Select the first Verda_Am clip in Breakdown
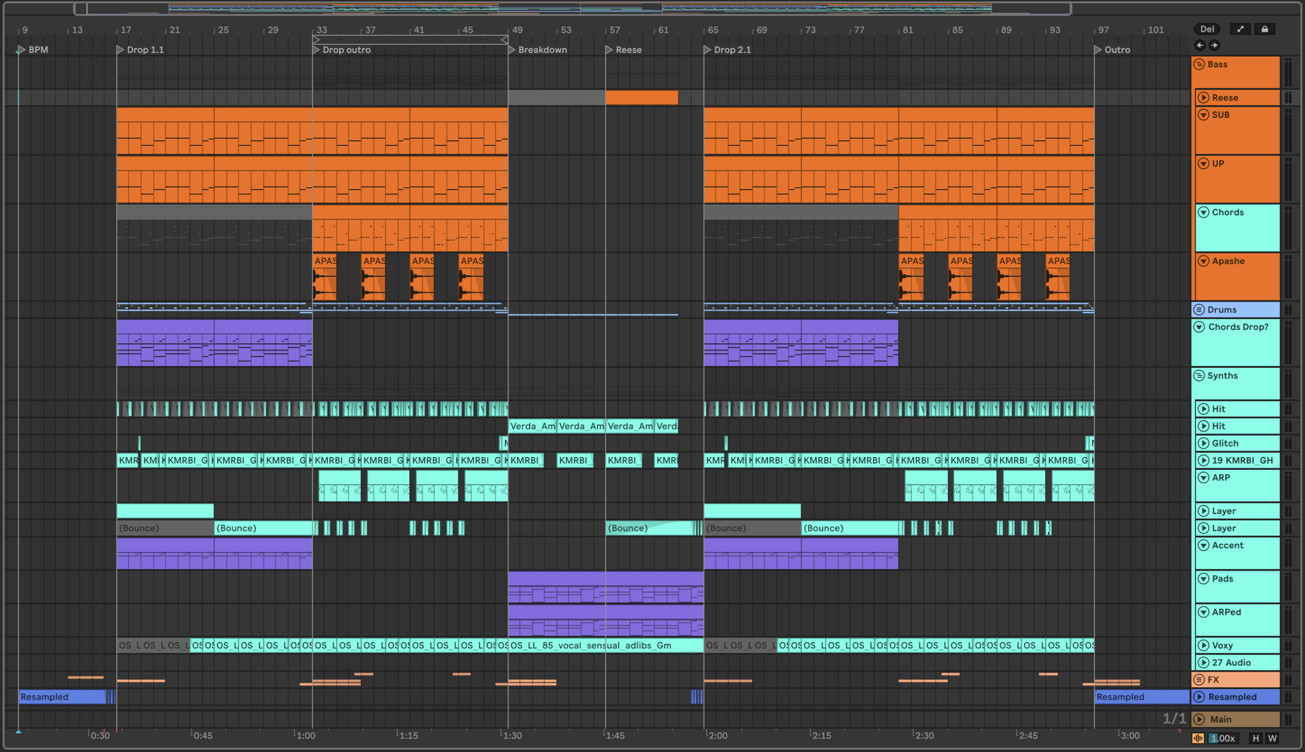Image resolution: width=1305 pixels, height=752 pixels. click(532, 426)
